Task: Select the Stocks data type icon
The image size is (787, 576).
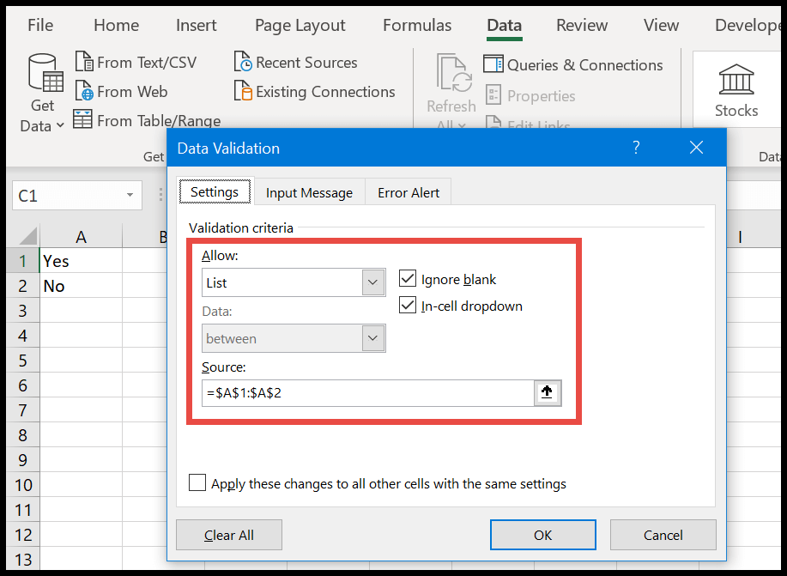Action: coord(736,79)
